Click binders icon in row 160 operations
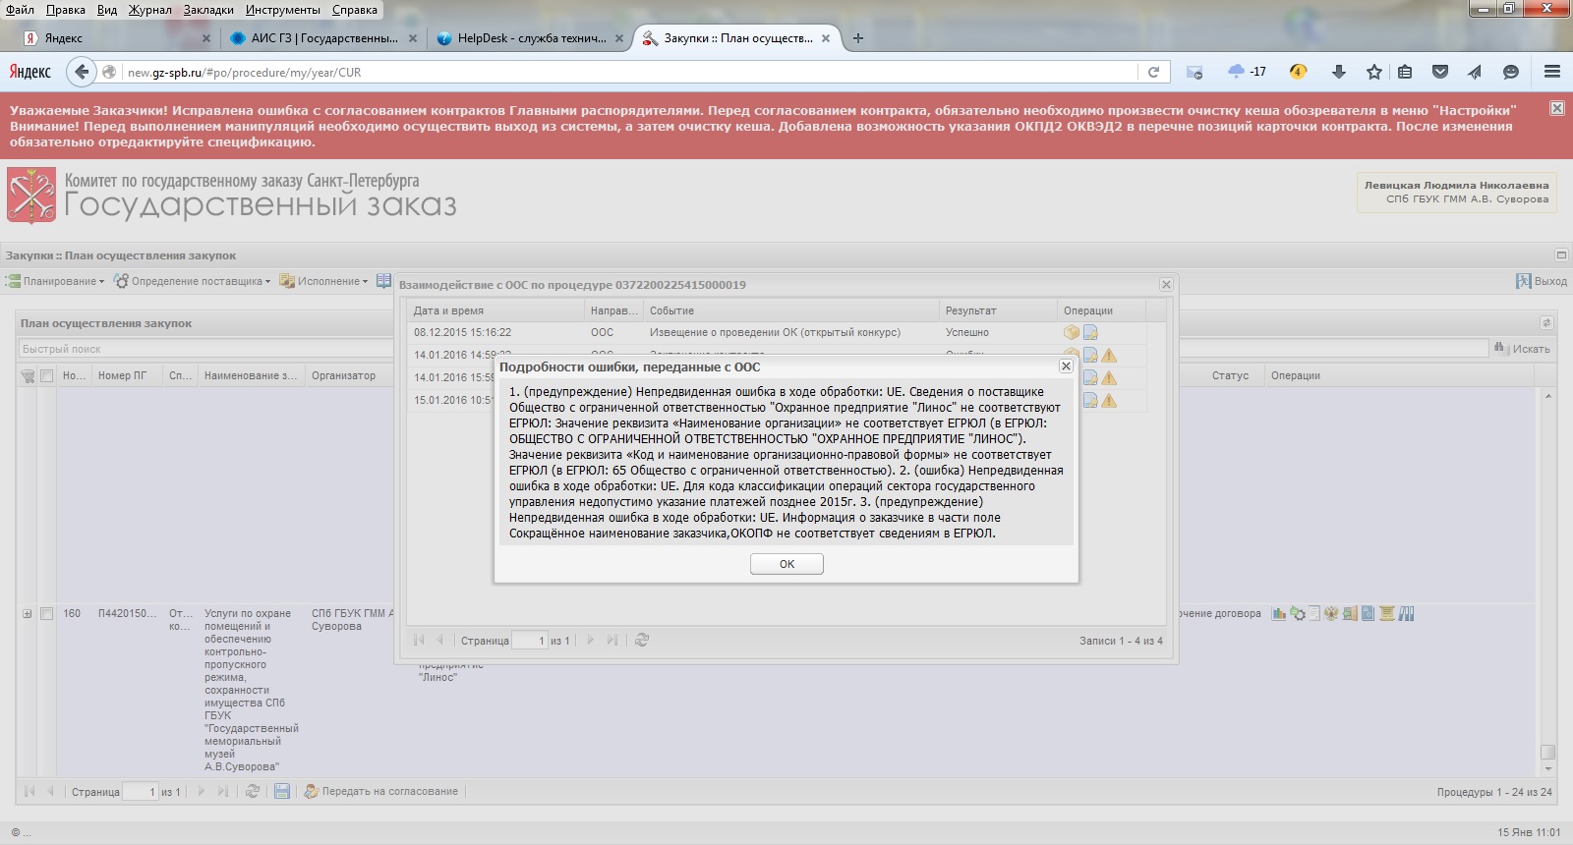 pyautogui.click(x=1407, y=614)
